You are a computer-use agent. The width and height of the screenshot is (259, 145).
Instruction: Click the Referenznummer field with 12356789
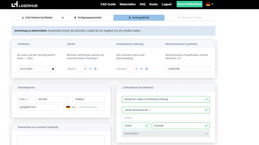(188, 69)
